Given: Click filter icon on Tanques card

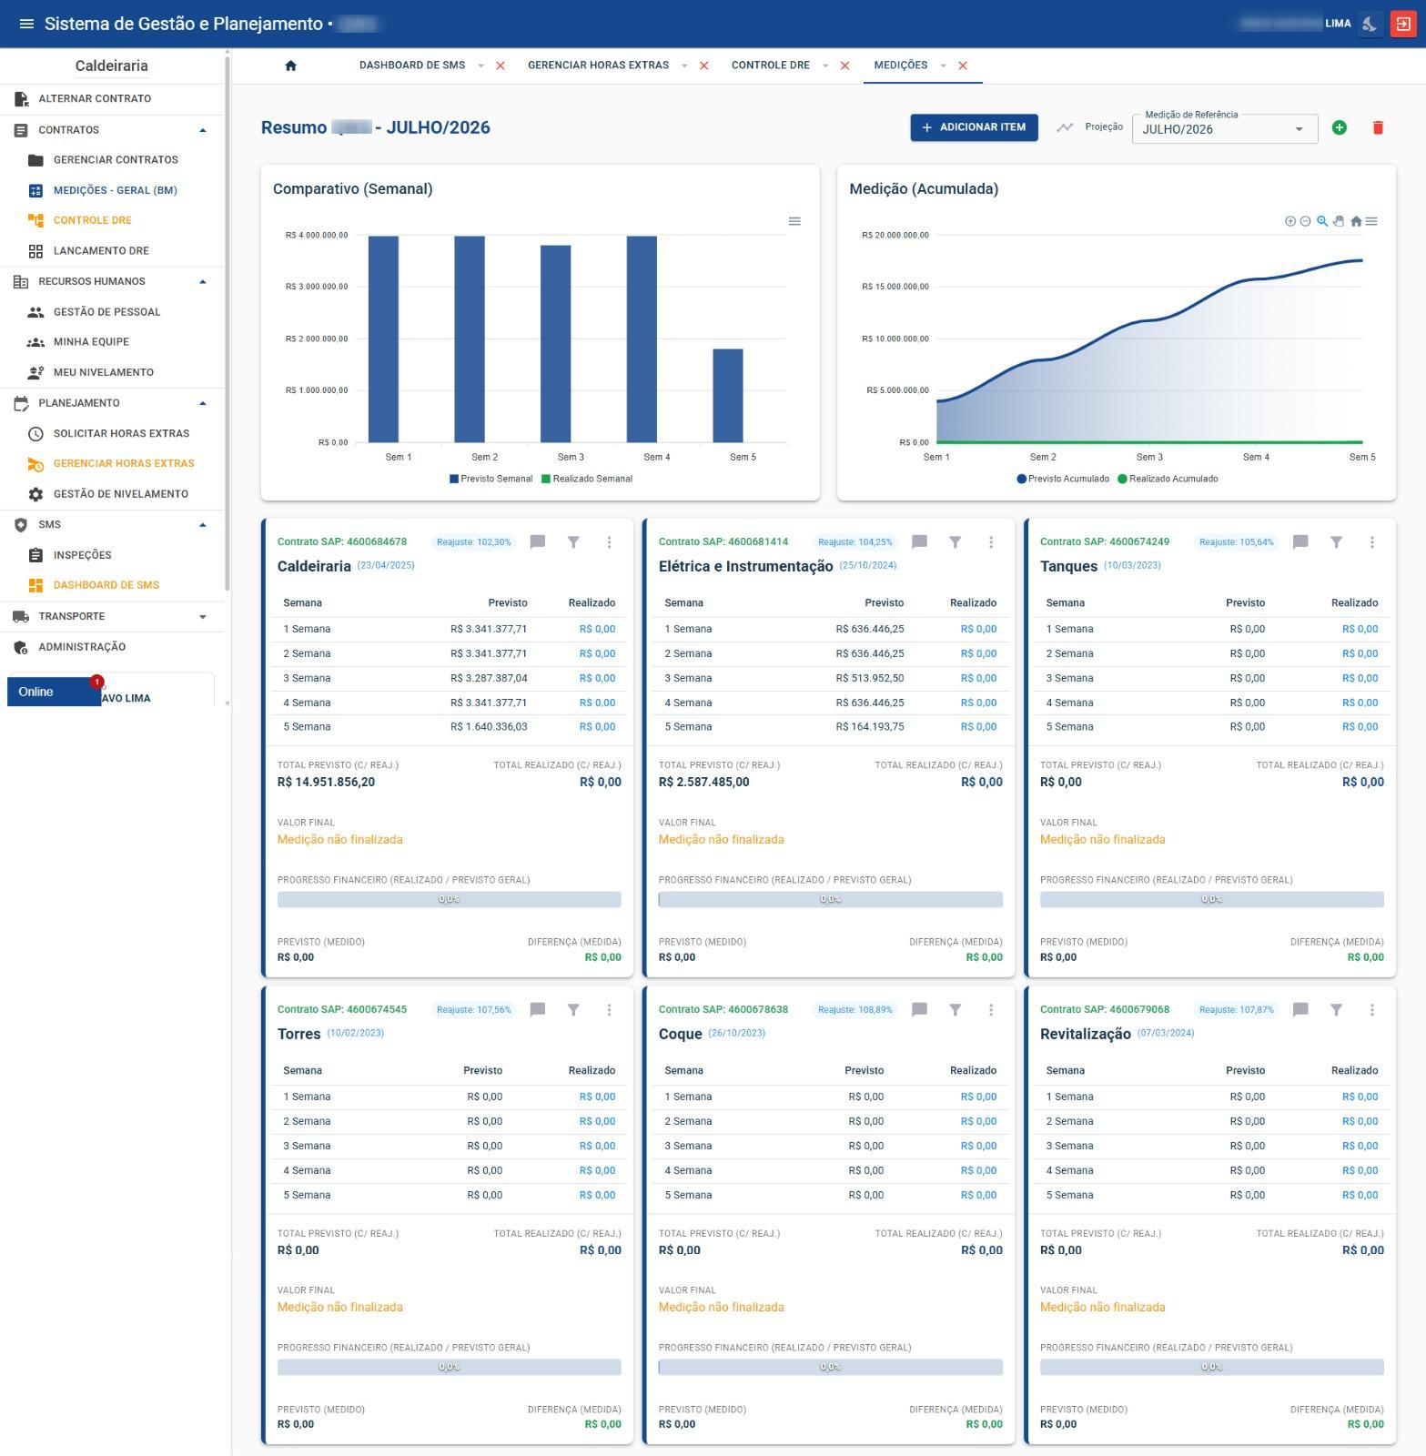Looking at the screenshot, I should [1336, 542].
